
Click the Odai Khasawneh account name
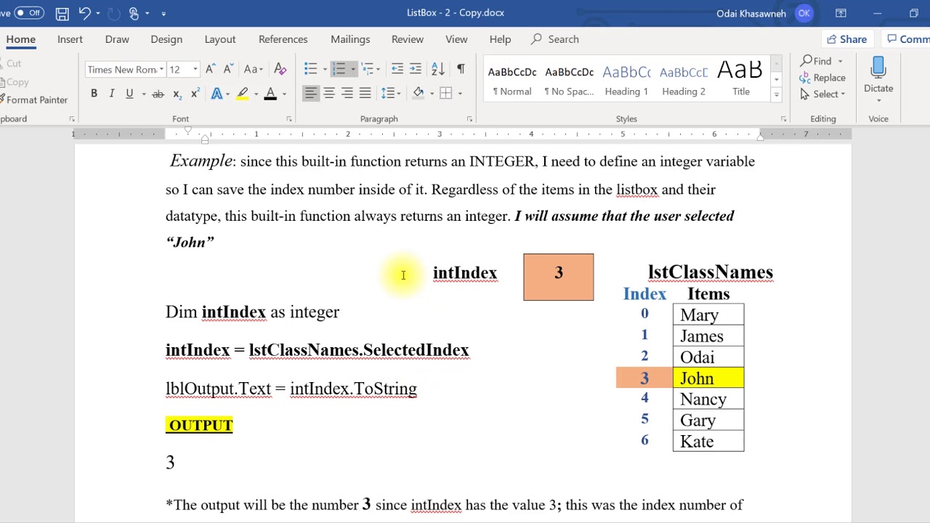coord(753,13)
